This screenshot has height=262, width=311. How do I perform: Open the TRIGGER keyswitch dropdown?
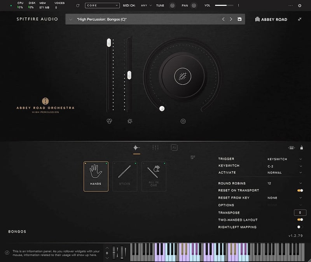285,159
